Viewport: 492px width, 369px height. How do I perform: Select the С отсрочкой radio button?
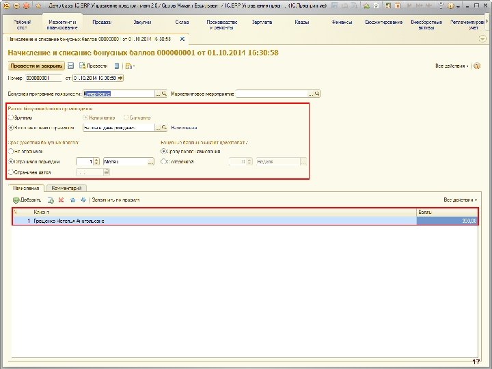[163, 161]
